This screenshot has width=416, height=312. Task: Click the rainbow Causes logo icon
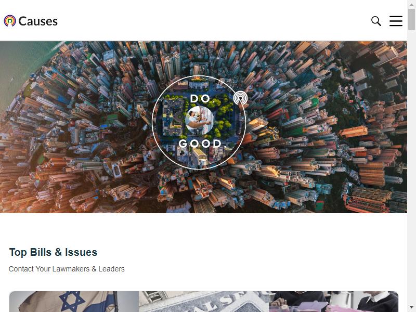coord(10,21)
